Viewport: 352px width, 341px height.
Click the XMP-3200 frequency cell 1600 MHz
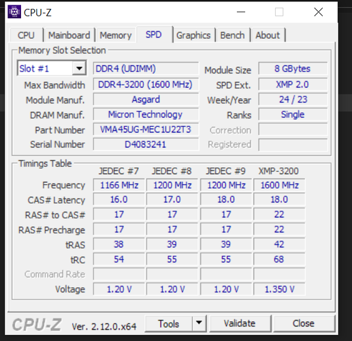pos(279,185)
